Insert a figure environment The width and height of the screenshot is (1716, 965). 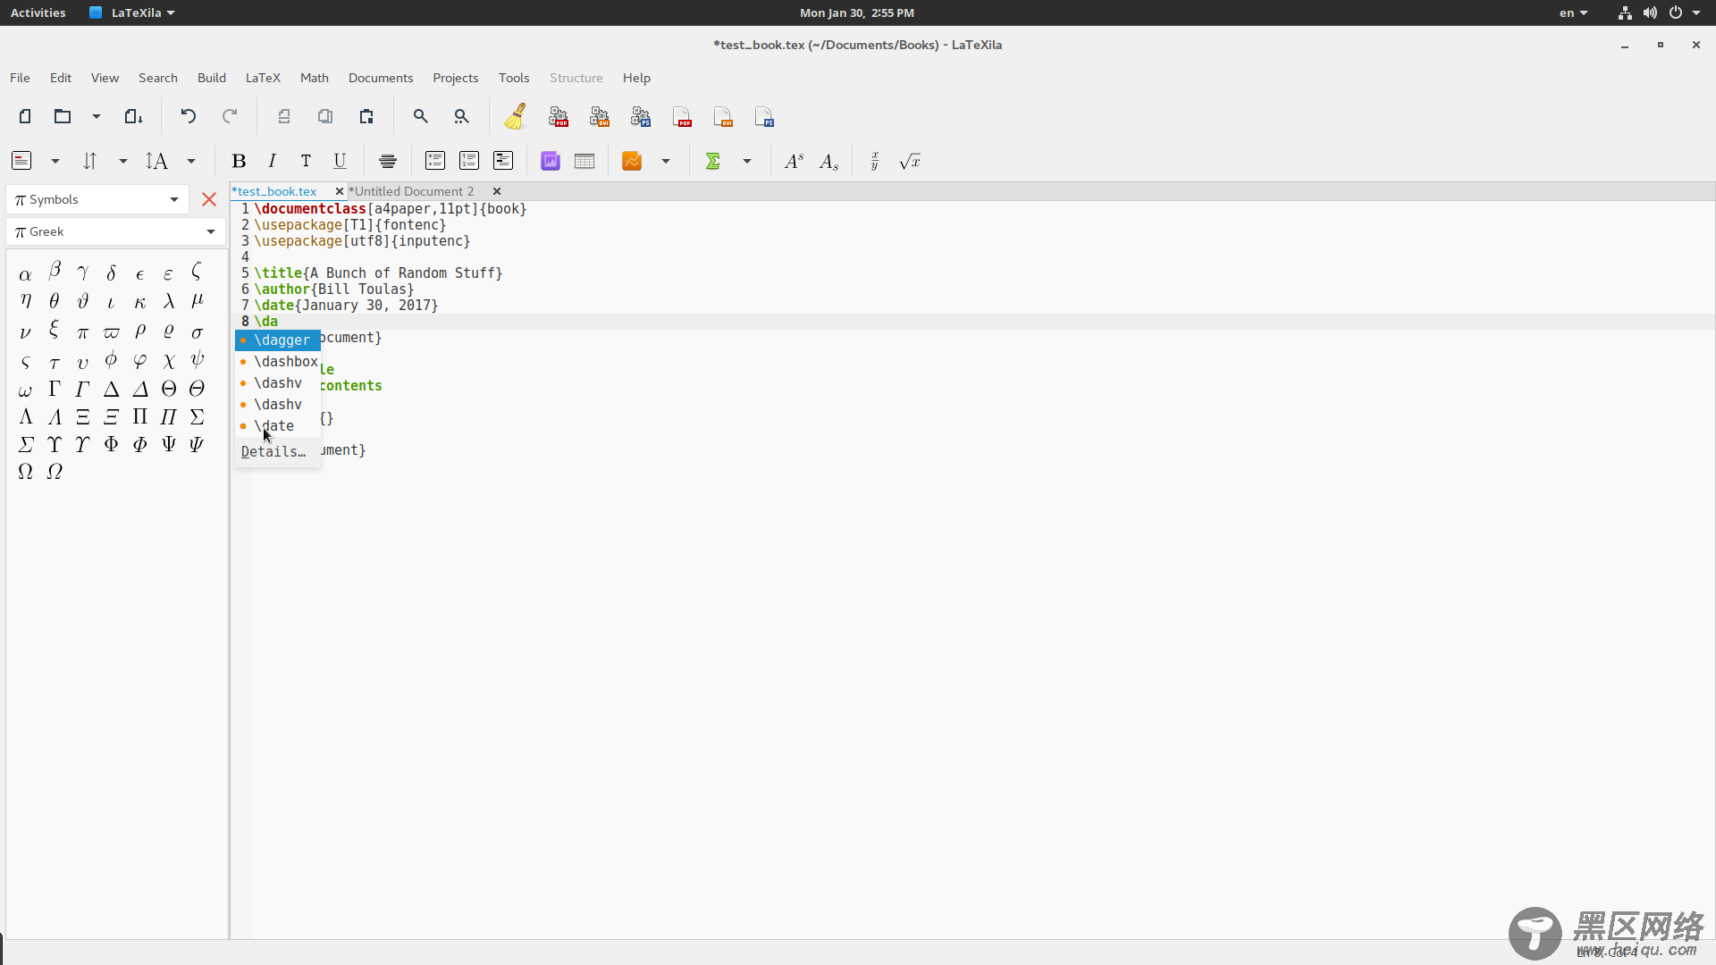(x=551, y=161)
